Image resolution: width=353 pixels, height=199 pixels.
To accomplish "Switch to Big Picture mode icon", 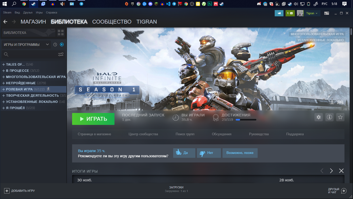I will (327, 13).
